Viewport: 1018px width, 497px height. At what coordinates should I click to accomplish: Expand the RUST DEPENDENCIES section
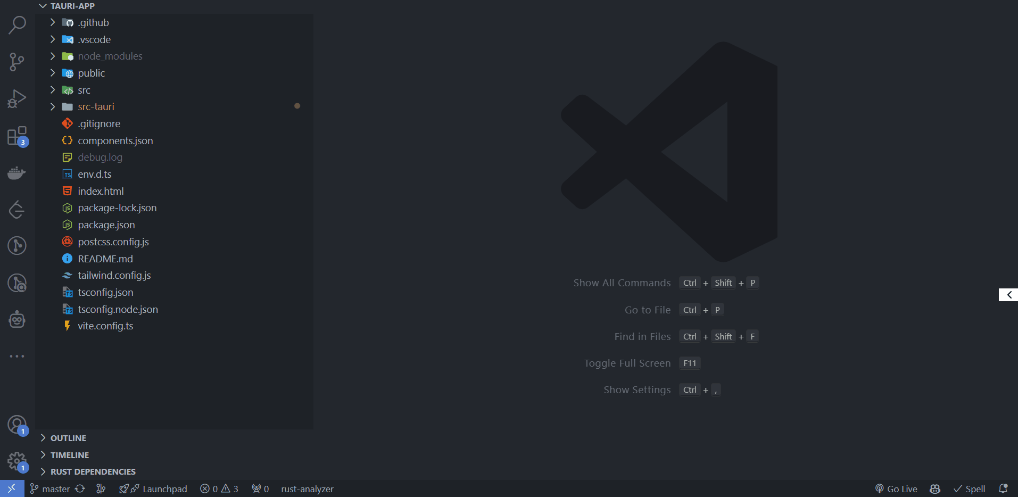[174, 472]
